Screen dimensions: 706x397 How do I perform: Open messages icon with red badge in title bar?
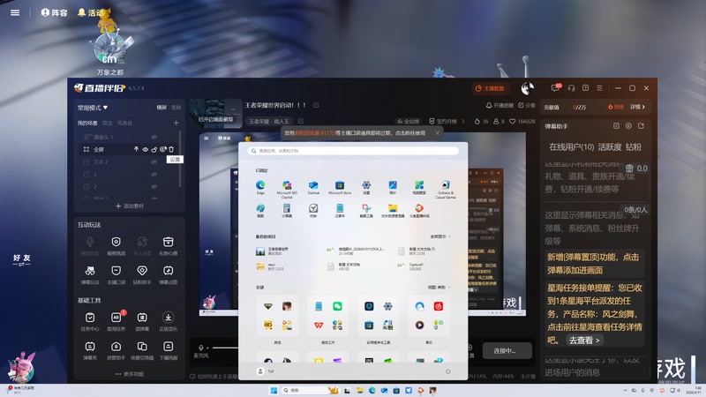[x=556, y=87]
